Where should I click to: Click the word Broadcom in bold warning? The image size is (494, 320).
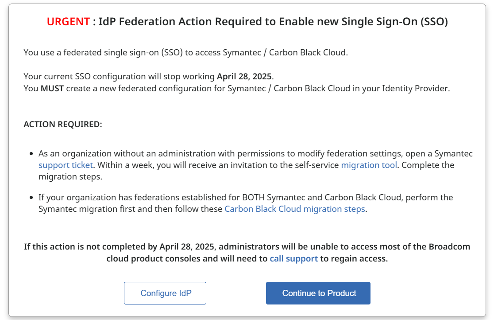pos(449,246)
